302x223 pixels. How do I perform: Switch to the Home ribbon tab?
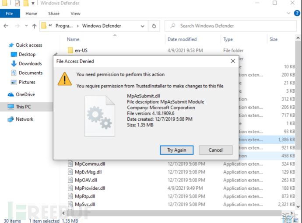(31, 14)
